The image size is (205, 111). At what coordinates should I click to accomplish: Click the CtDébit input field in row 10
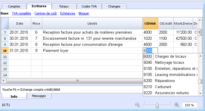pyautogui.click(x=150, y=50)
